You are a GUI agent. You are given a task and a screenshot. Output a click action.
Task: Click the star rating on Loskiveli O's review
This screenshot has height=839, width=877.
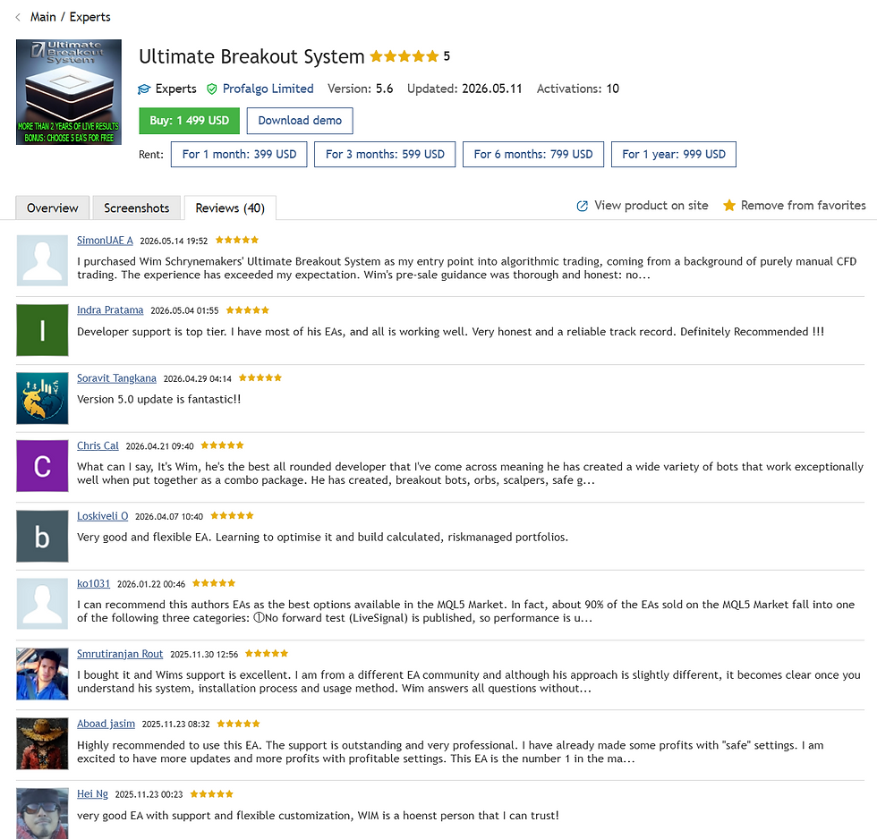[x=232, y=515]
